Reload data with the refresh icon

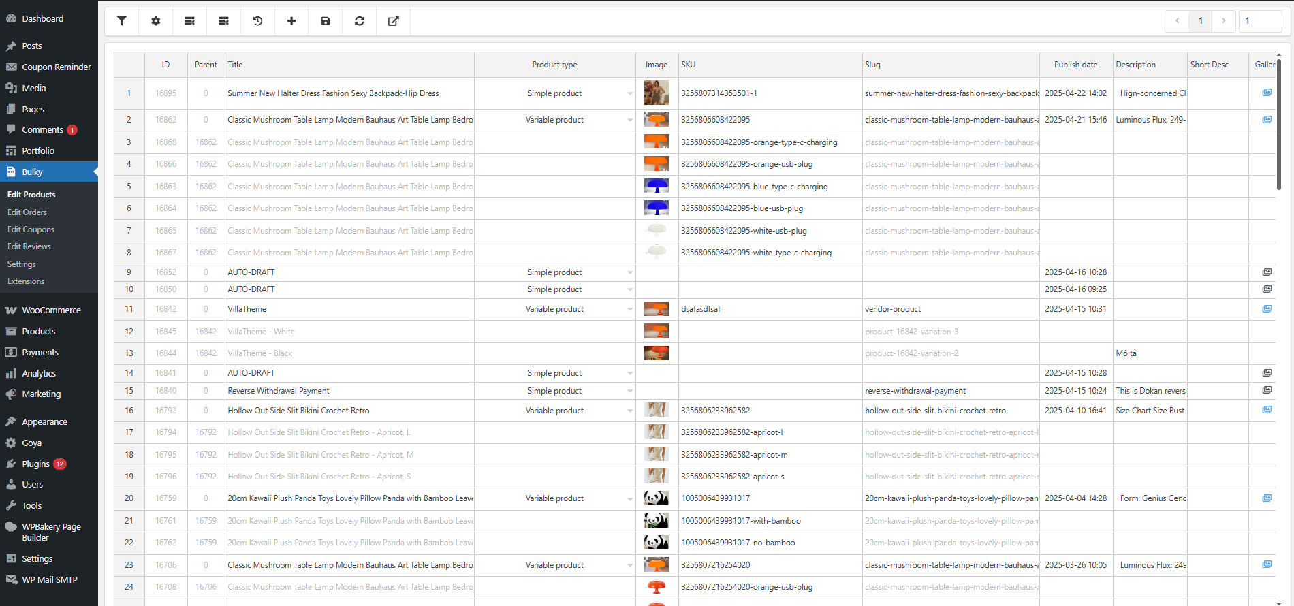click(360, 21)
